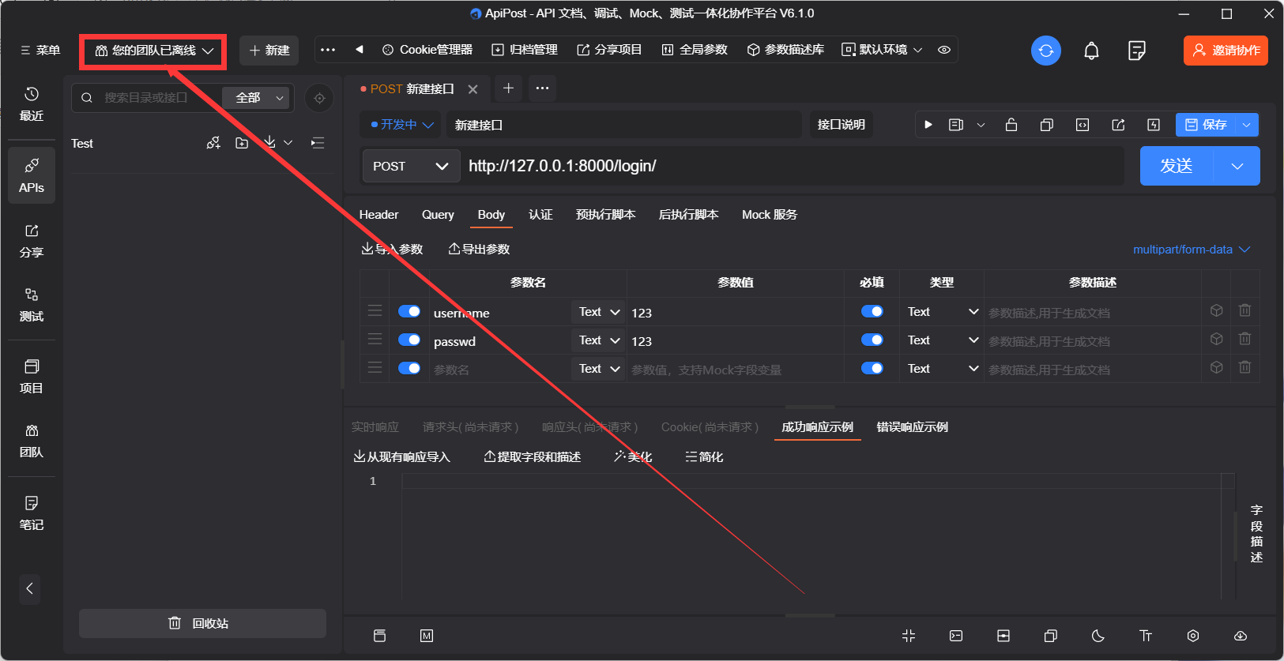The width and height of the screenshot is (1284, 661).
Task: Click the request URL field
Action: click(793, 166)
